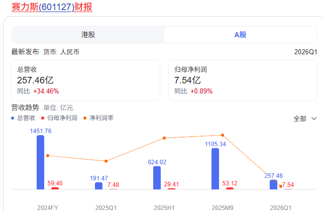Toggle the 净利润率 legend item
Image resolution: width=323 pixels, height=212 pixels.
(x=98, y=118)
